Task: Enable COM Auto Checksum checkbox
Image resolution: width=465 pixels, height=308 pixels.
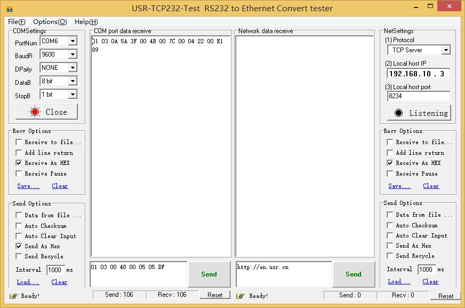Action: [19, 226]
